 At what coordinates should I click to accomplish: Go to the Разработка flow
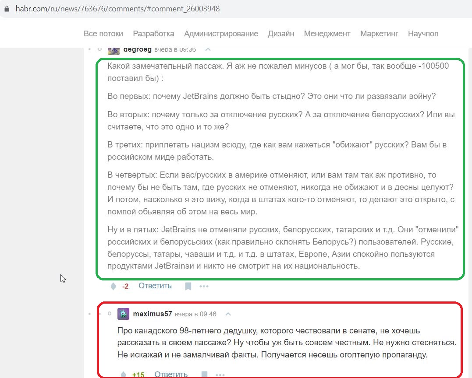[x=153, y=34]
